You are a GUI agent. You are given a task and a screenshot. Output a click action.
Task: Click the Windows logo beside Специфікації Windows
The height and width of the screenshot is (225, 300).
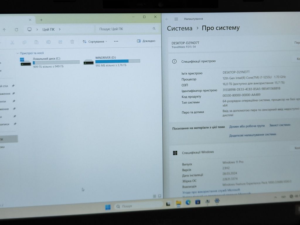pyautogui.click(x=175, y=153)
